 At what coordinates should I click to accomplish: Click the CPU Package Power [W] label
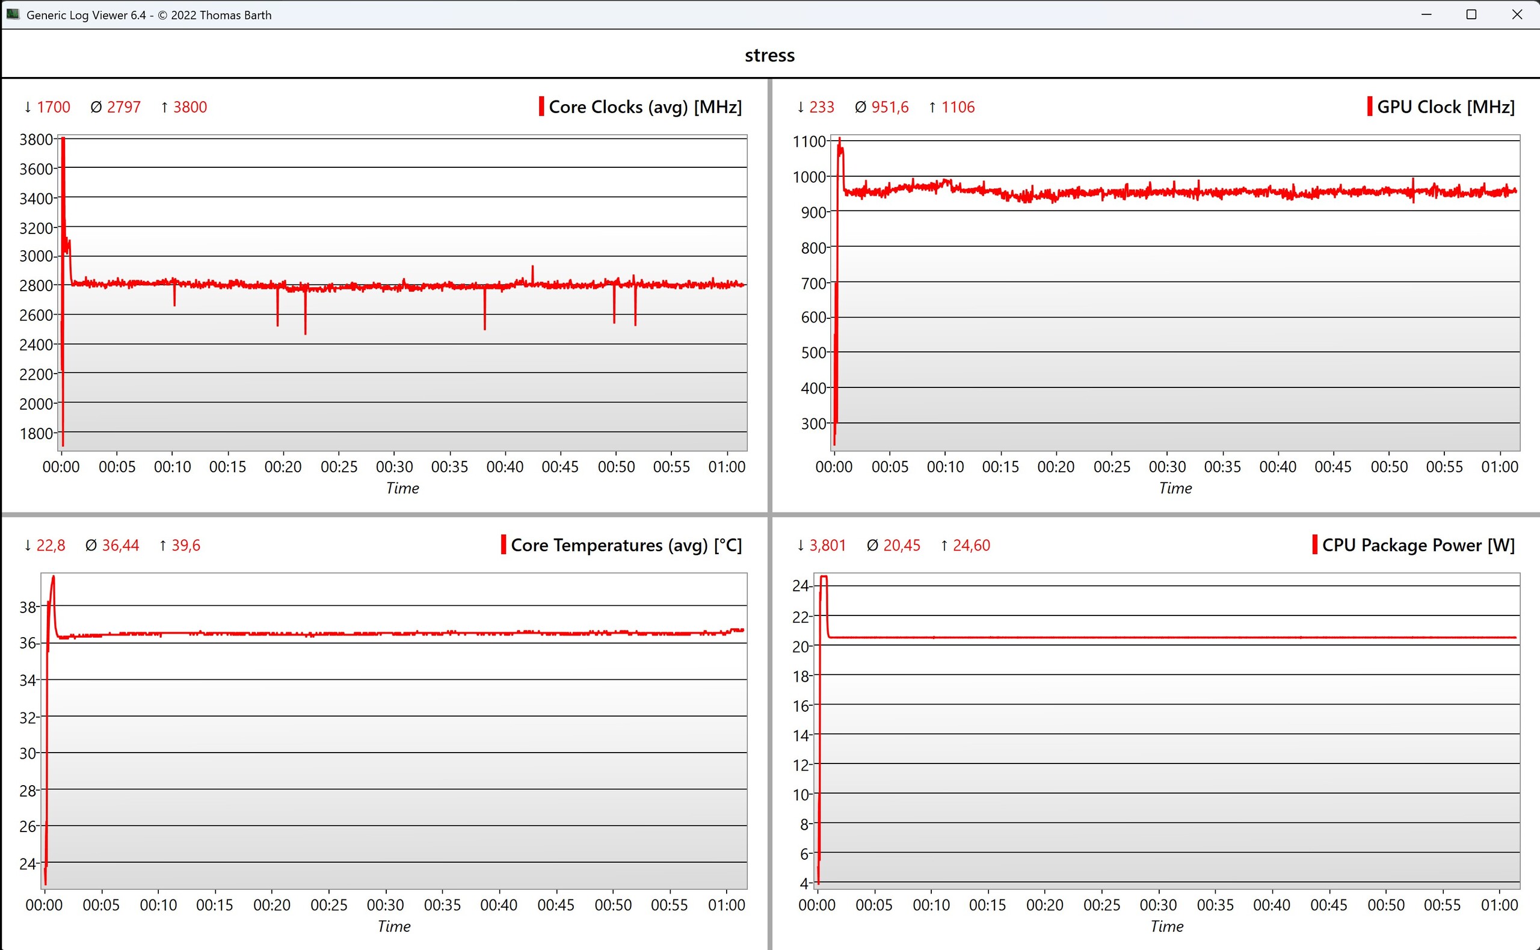point(1418,544)
